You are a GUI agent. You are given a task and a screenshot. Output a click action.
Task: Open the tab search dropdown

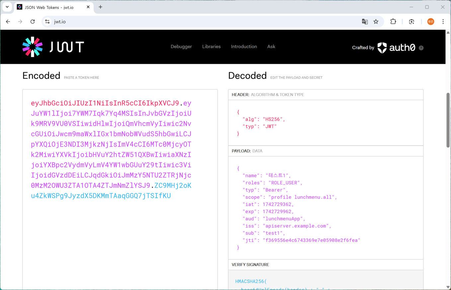(7, 7)
